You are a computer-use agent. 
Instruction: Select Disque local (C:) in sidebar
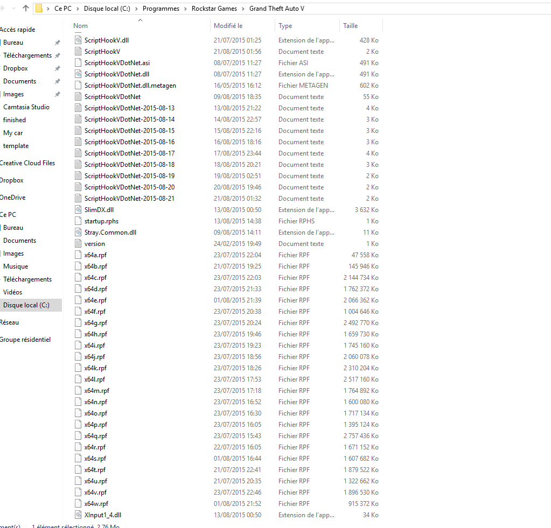coord(31,305)
